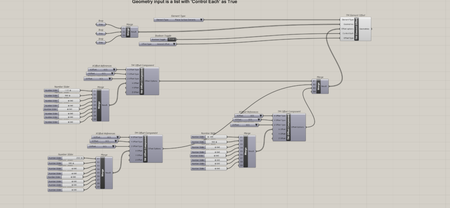Screen dimensions: 450x208
Task: Select the bottom Brep parameter node
Action: click(101, 43)
